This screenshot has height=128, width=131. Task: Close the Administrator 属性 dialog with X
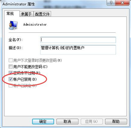(x=122, y=3)
